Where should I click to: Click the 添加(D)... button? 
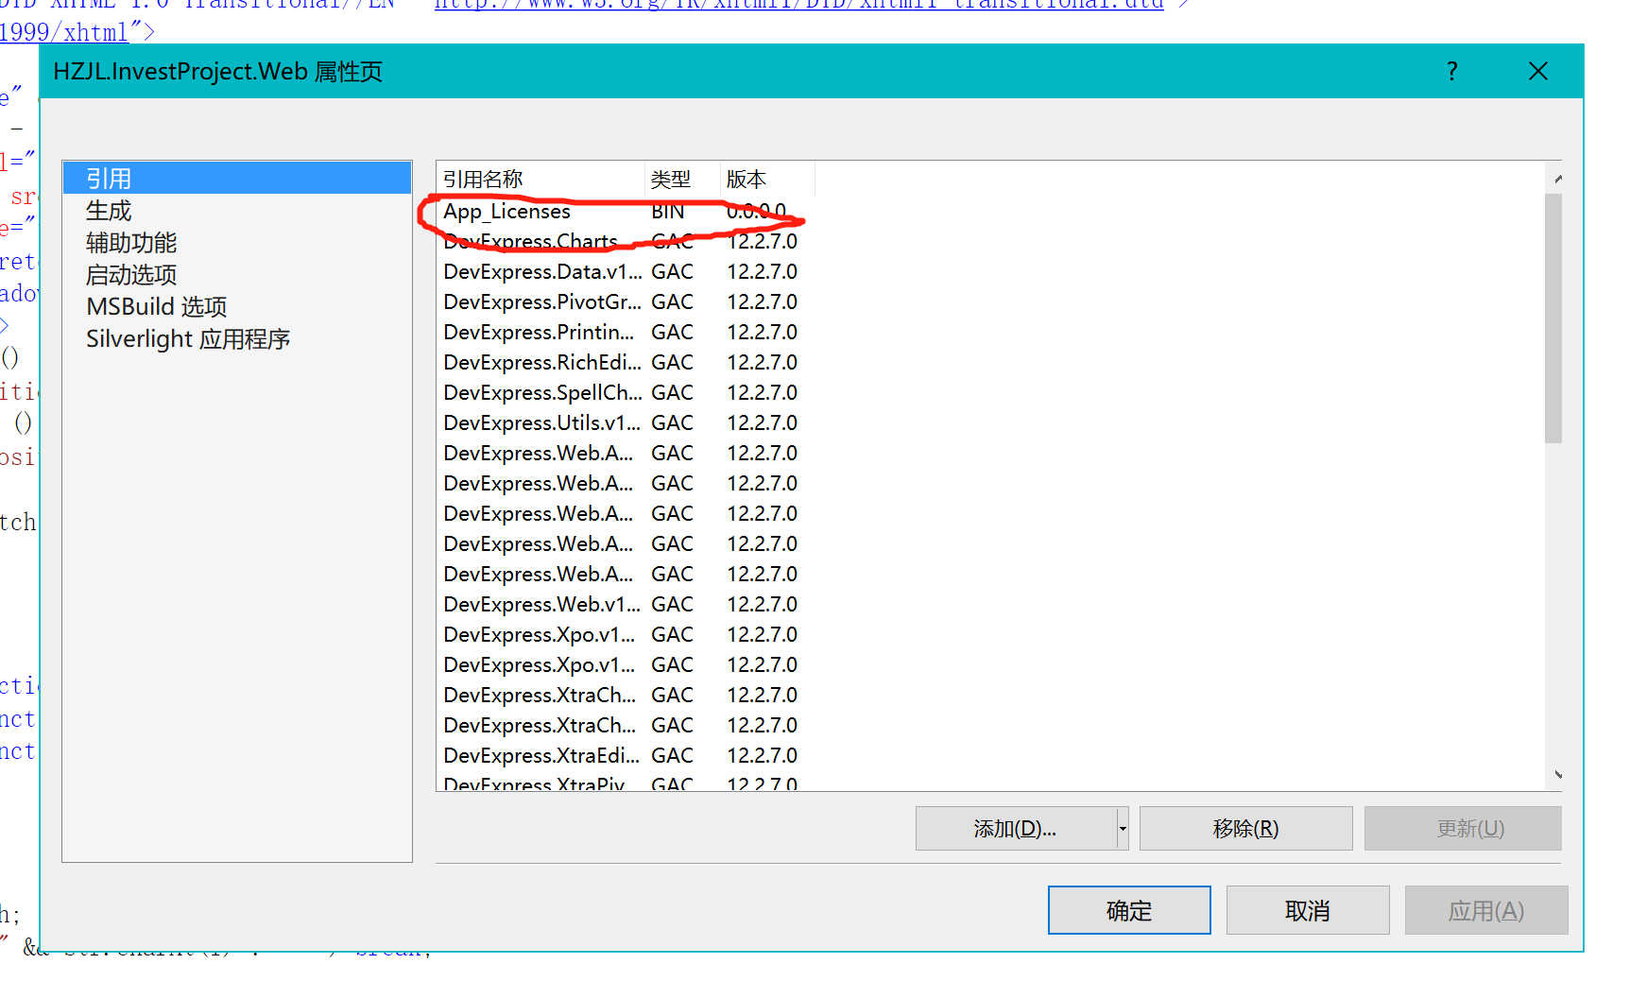coord(1016,829)
